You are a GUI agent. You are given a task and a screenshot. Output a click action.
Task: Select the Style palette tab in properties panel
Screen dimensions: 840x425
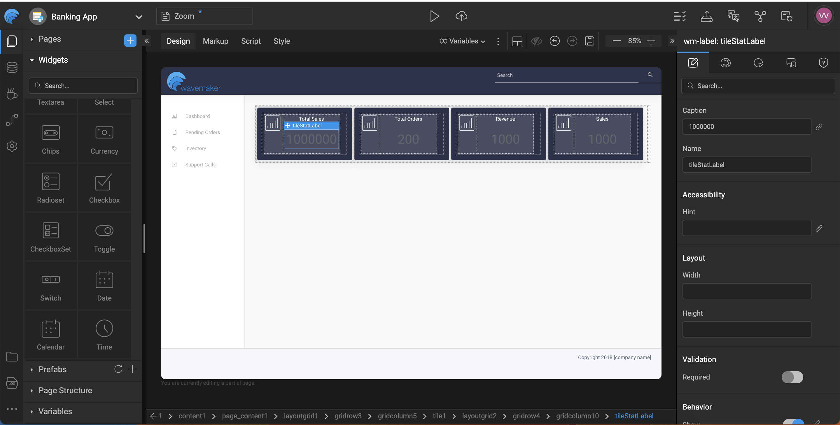726,63
